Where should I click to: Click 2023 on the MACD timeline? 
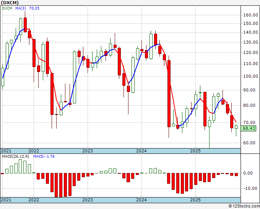[88, 200]
